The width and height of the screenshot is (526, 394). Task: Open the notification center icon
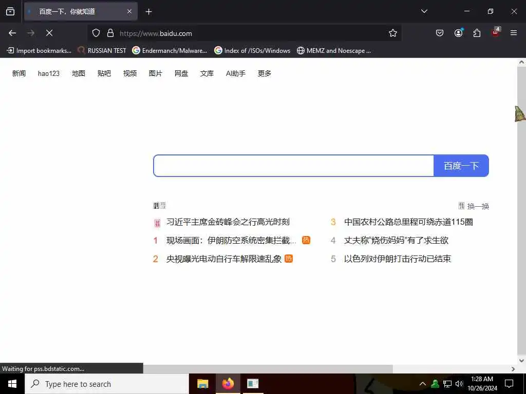pos(509,384)
